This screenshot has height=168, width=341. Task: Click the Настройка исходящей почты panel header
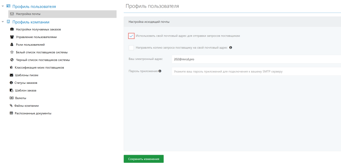(232, 22)
